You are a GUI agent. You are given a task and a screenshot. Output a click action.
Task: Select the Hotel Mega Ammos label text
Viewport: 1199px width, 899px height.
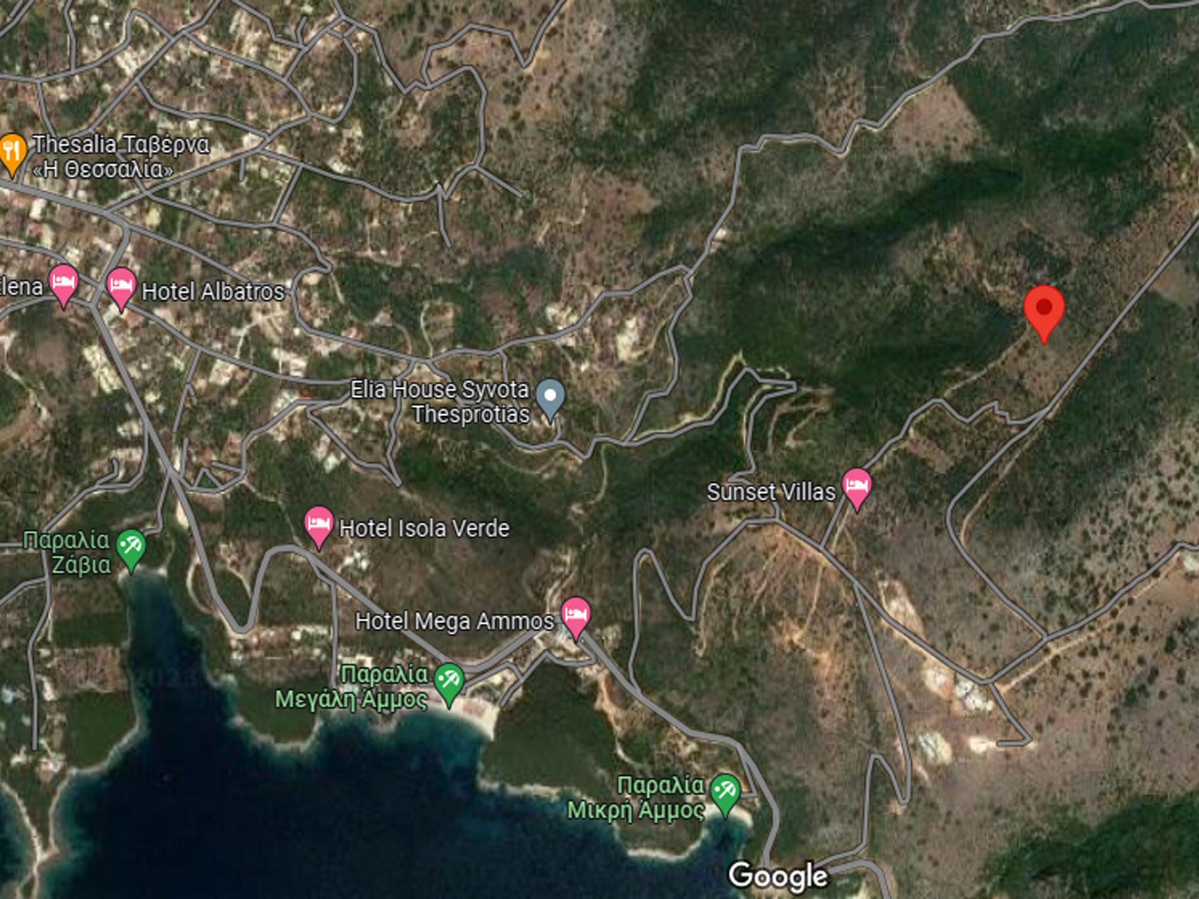coord(454,621)
